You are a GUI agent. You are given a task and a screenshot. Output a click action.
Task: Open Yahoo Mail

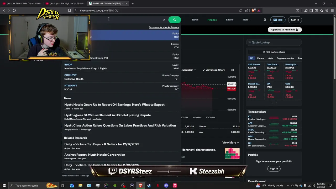278,20
